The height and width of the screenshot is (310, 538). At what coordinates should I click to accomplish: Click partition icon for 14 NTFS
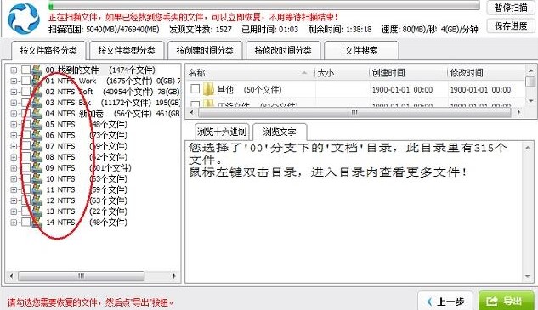[x=37, y=223]
